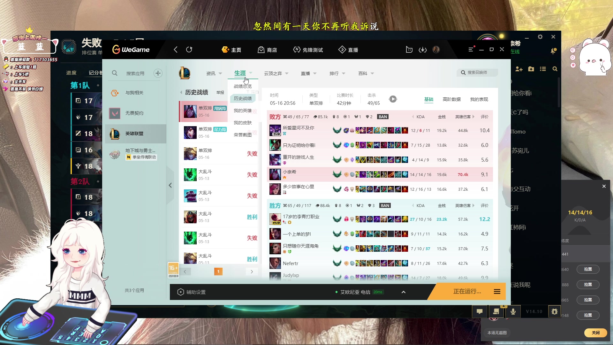Expand the server selector up chevron
Image resolution: width=613 pixels, height=345 pixels.
404,292
